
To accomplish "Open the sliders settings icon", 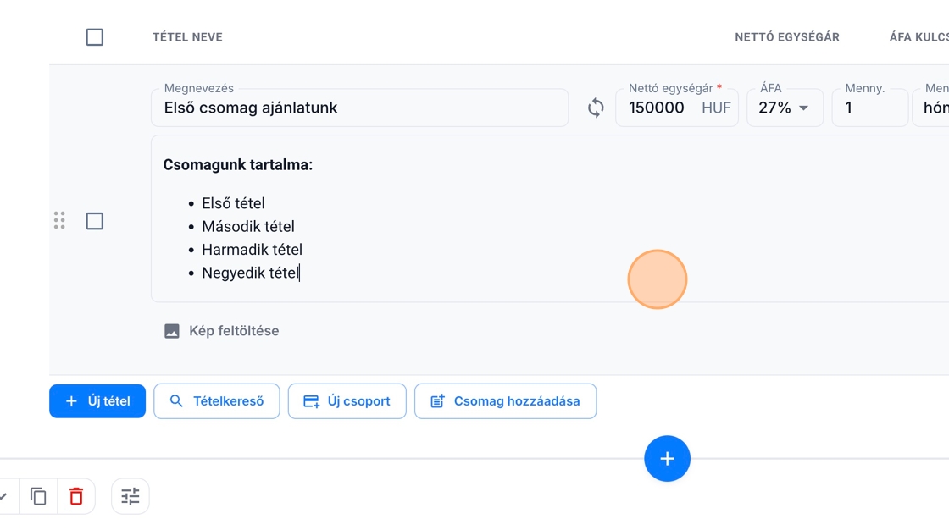I will tap(130, 496).
